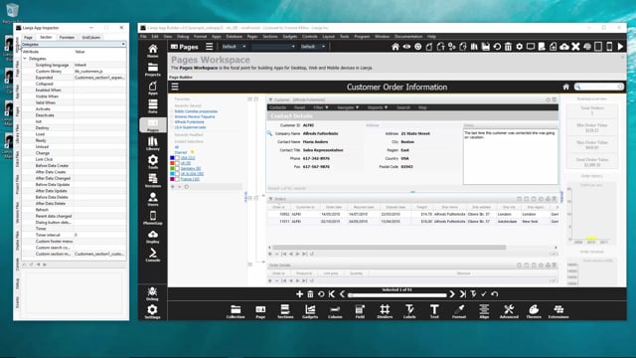Click the cloud upload icon in top toolbar
Image resolution: width=636 pixels, height=358 pixels.
tap(564, 47)
